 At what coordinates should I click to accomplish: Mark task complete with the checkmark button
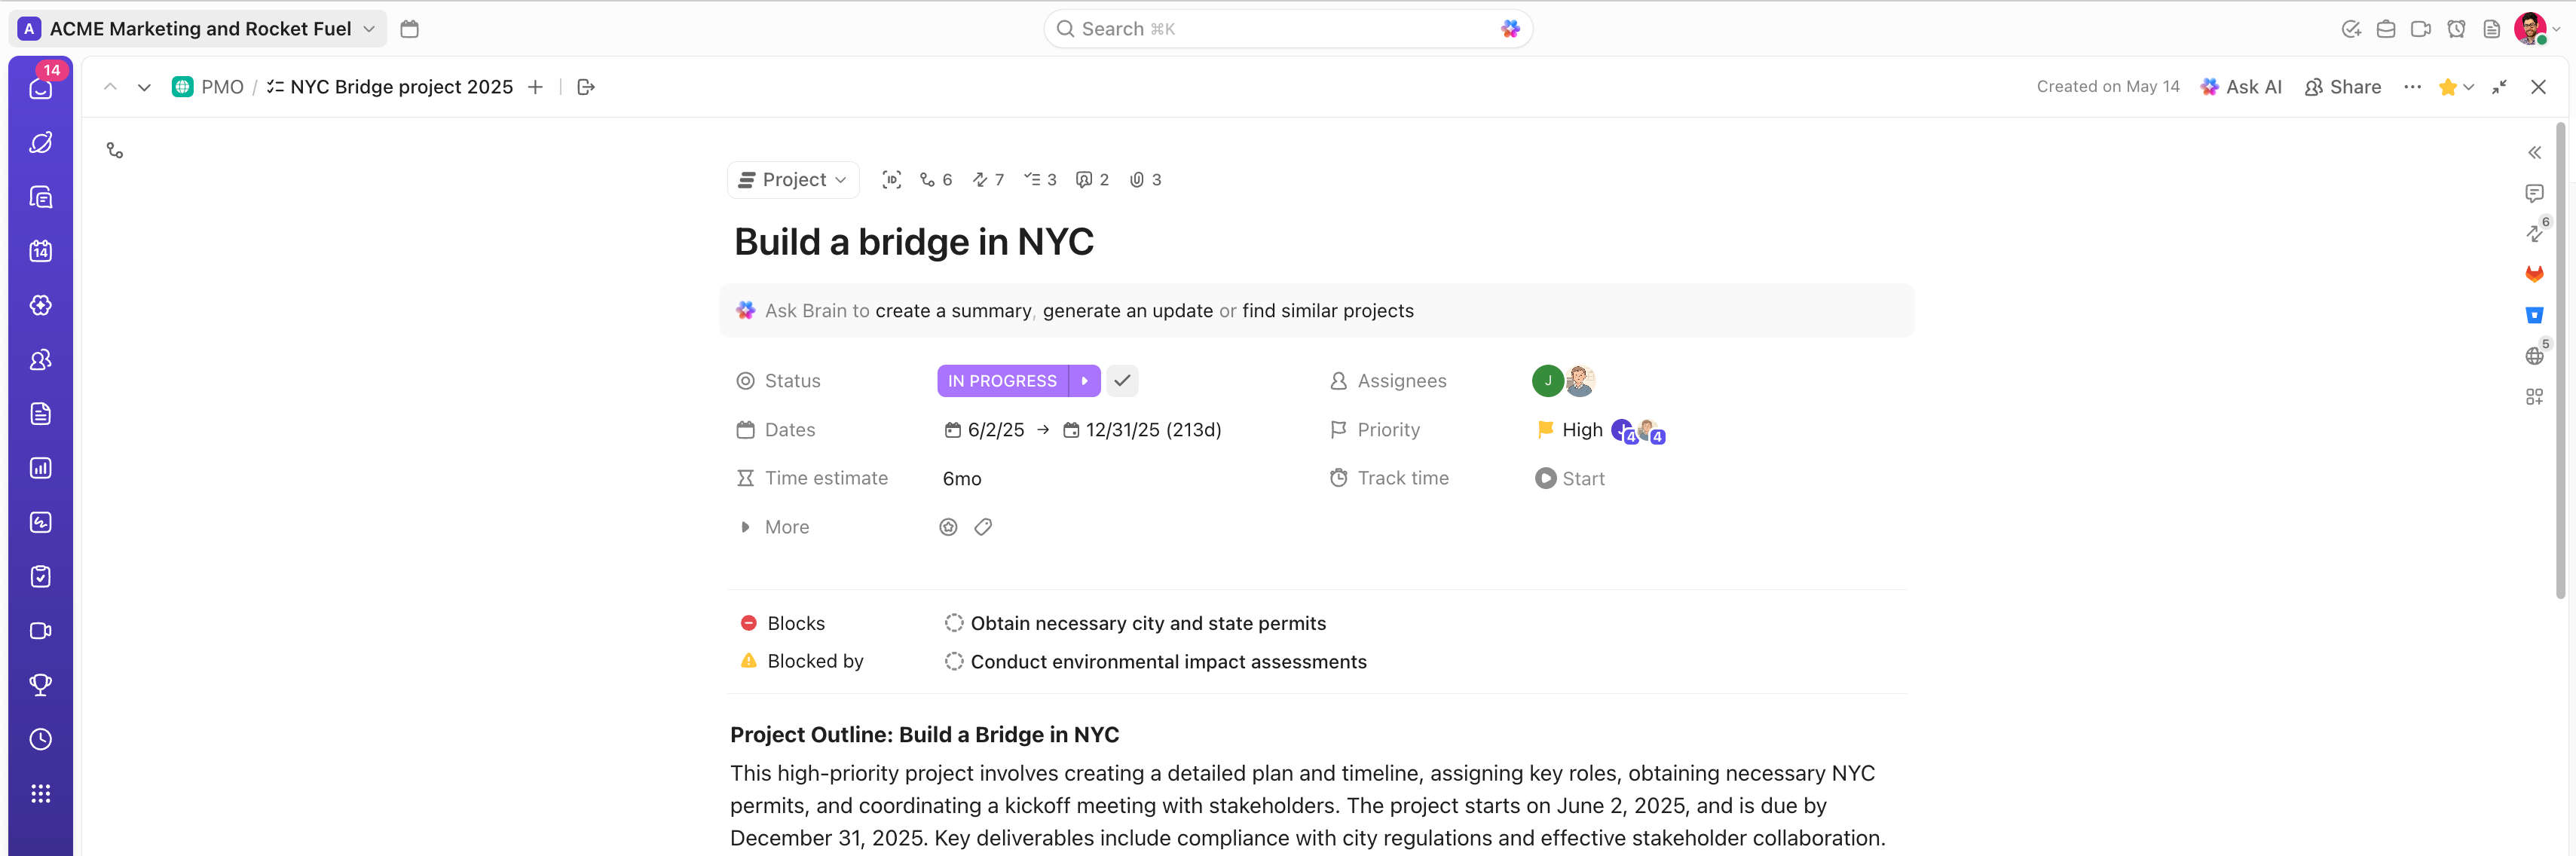click(x=1122, y=381)
